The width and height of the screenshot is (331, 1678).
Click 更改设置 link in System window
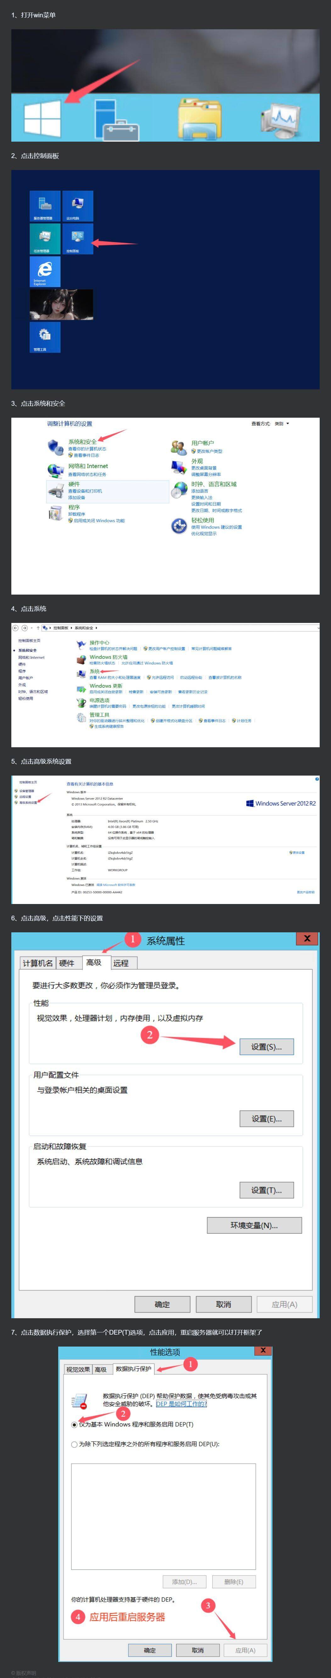click(x=298, y=852)
